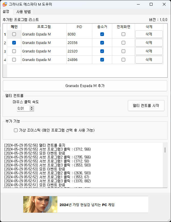This screenshot has height=222, width=171.
Task: Click the 프로그램 column header
Action: pyautogui.click(x=44, y=27)
